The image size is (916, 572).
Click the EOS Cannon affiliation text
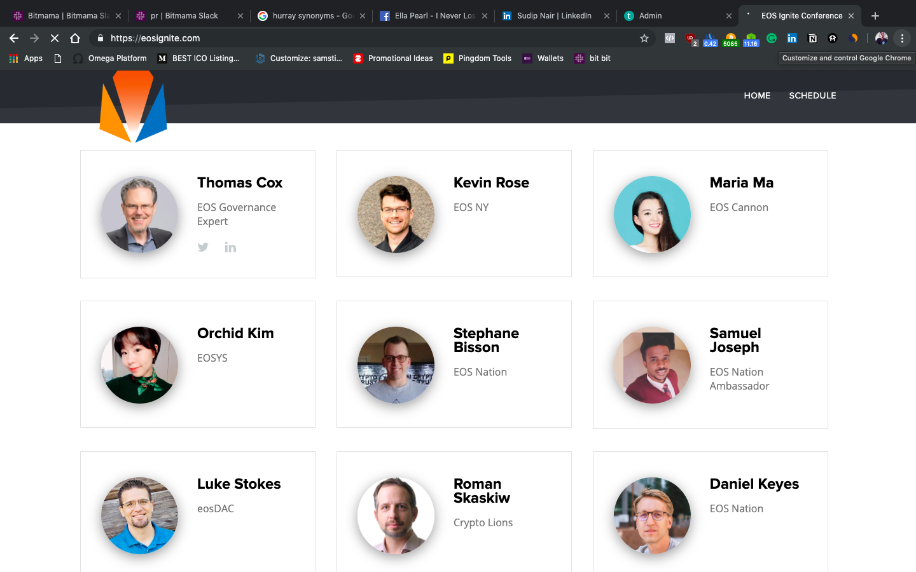tap(739, 207)
